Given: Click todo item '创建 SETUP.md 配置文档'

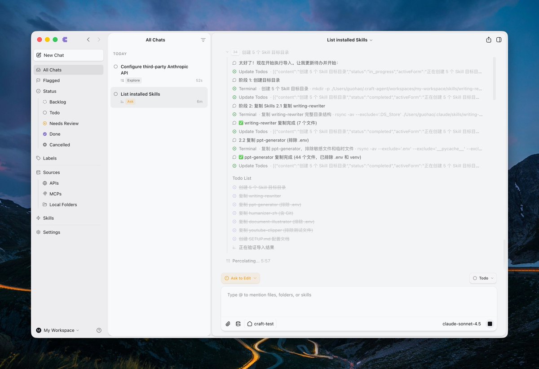Looking at the screenshot, I should [x=264, y=239].
